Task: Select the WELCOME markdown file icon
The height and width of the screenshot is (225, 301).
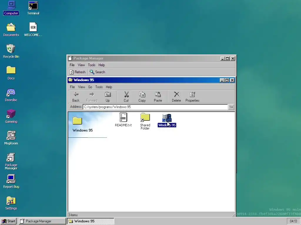Action: point(33,30)
